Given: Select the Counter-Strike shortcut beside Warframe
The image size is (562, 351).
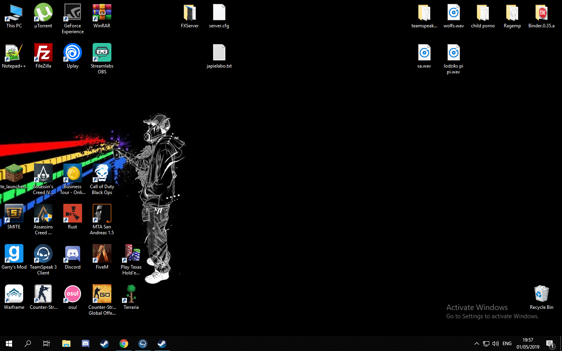Looking at the screenshot, I should point(43,298).
